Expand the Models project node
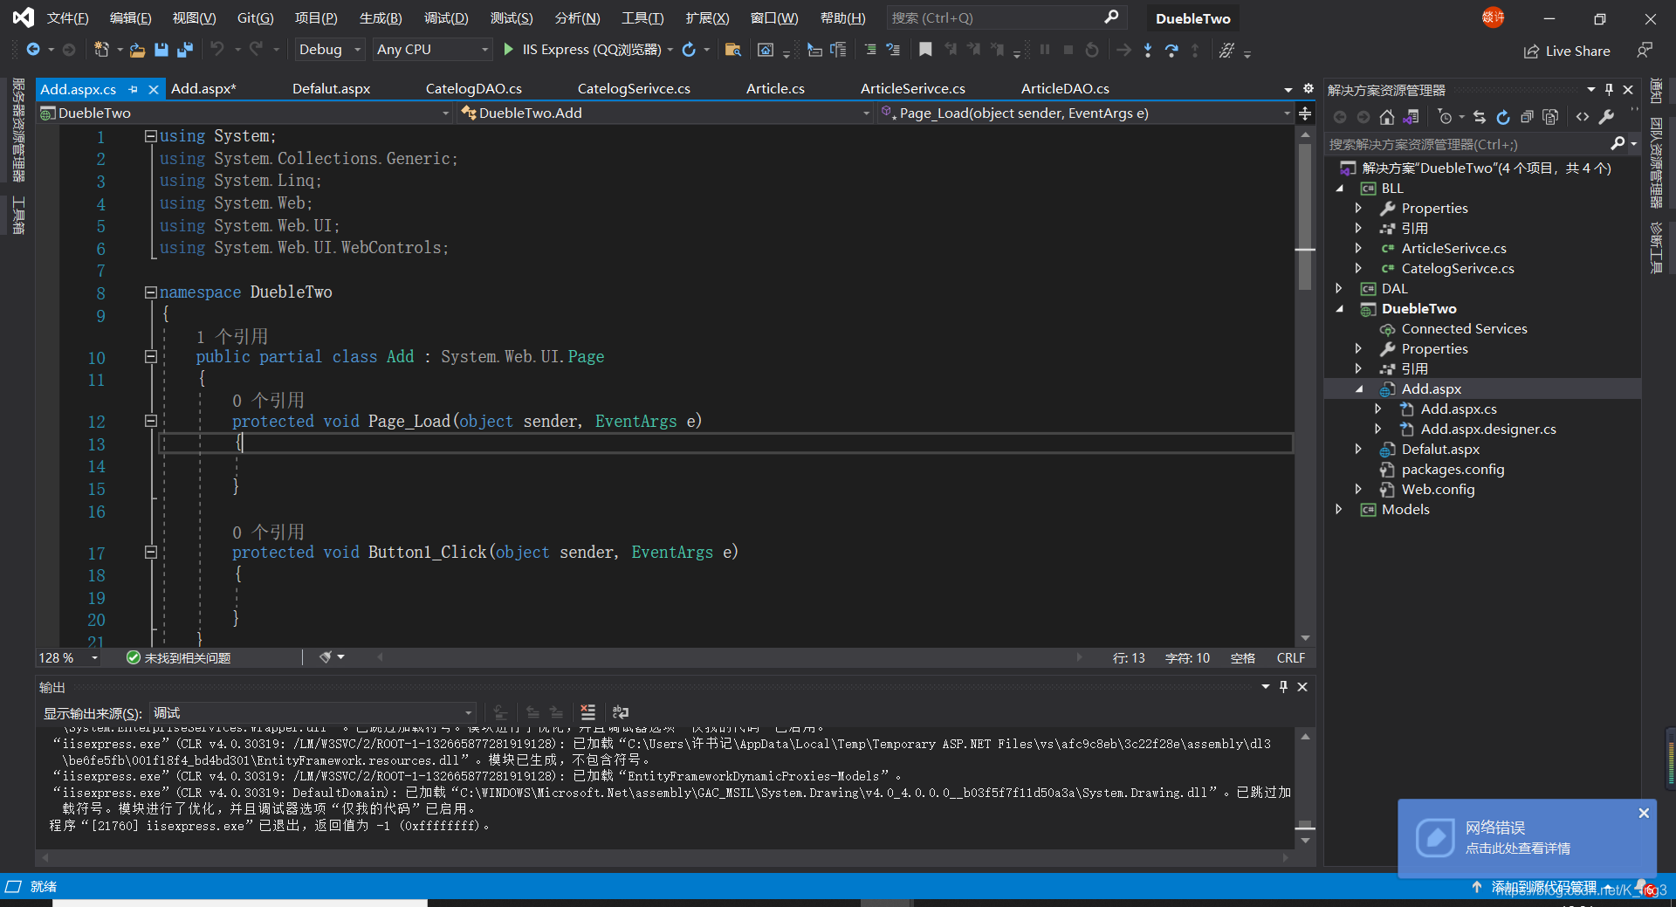1676x907 pixels. point(1339,509)
